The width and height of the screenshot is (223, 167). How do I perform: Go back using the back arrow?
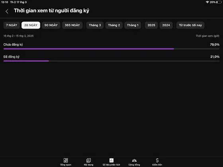point(7,12)
